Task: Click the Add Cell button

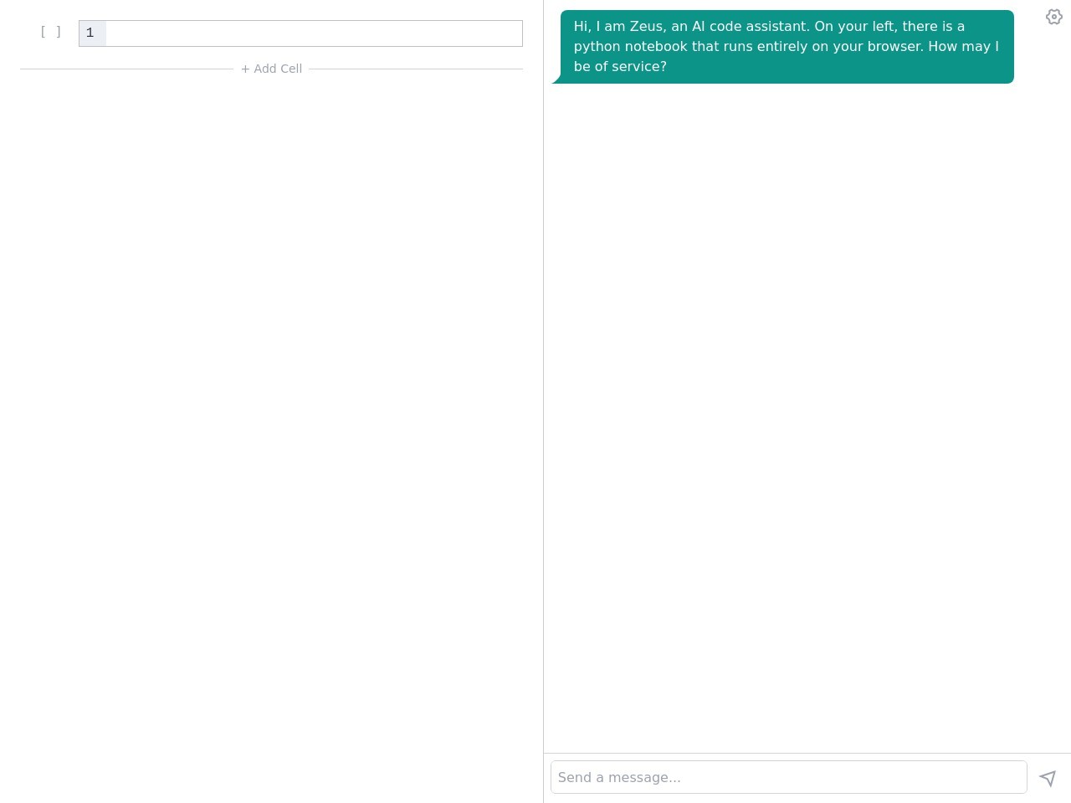Action: click(271, 69)
